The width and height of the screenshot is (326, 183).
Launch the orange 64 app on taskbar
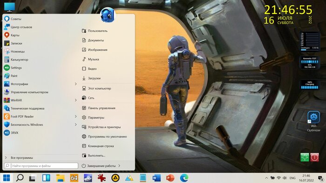(x=74, y=178)
